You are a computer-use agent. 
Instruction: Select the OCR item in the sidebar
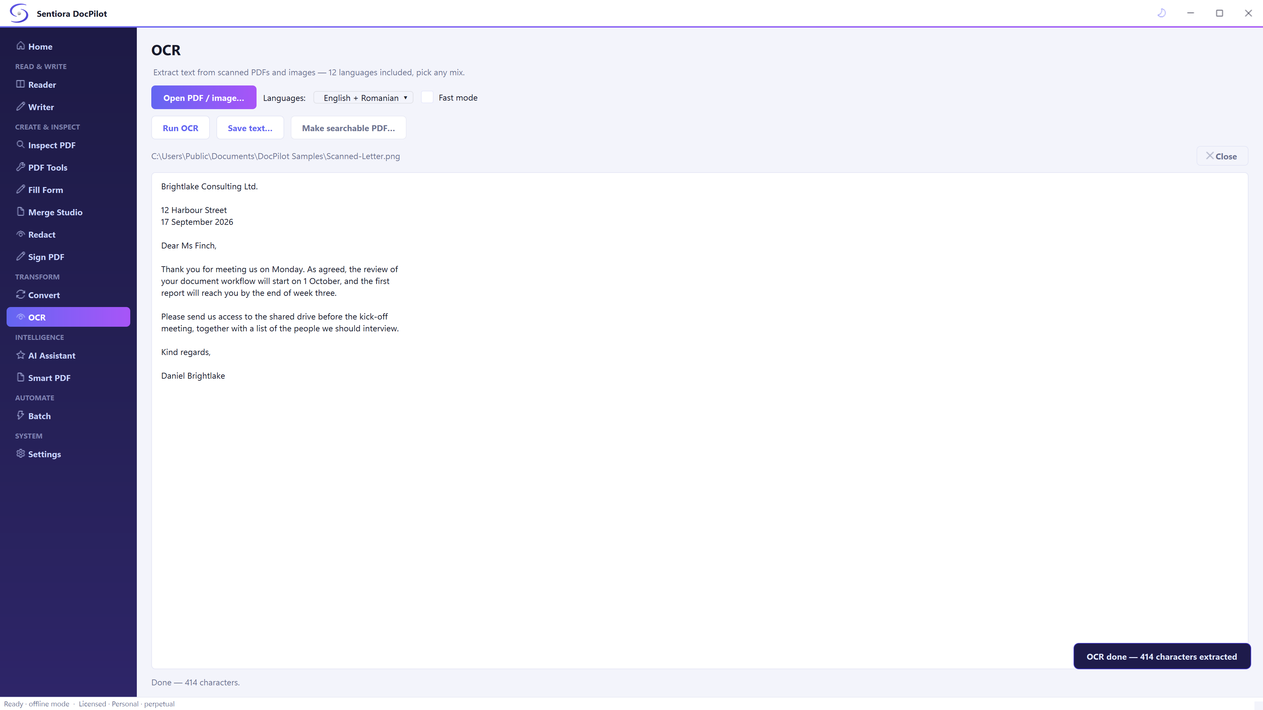(68, 317)
